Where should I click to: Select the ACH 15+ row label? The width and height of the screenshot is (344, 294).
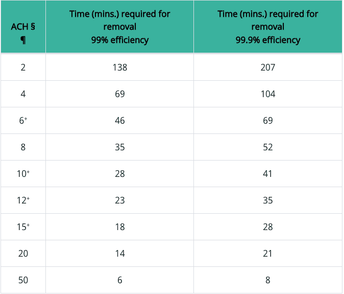point(23,227)
